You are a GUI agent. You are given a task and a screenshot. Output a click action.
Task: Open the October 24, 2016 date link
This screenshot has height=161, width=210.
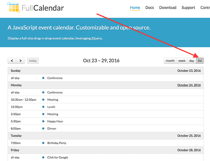coord(189,85)
